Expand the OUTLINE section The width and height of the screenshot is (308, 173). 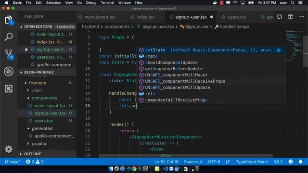(x=21, y=154)
